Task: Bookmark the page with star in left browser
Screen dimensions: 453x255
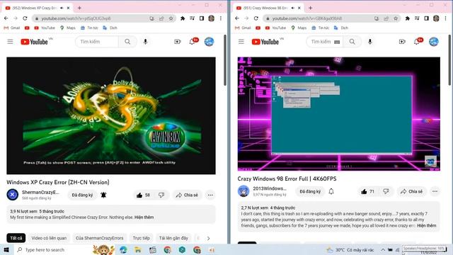Action: [x=171, y=18]
